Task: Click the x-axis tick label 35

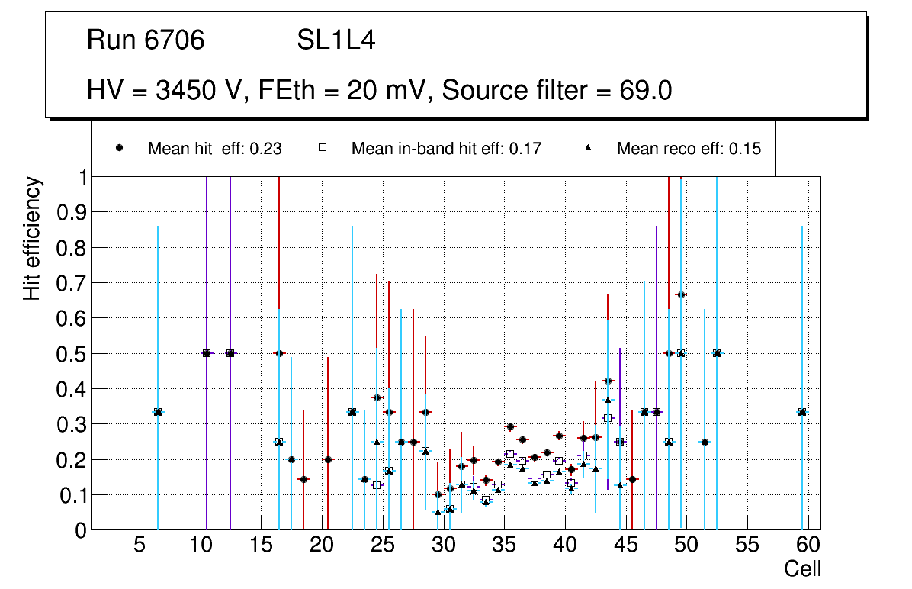Action: 504,545
